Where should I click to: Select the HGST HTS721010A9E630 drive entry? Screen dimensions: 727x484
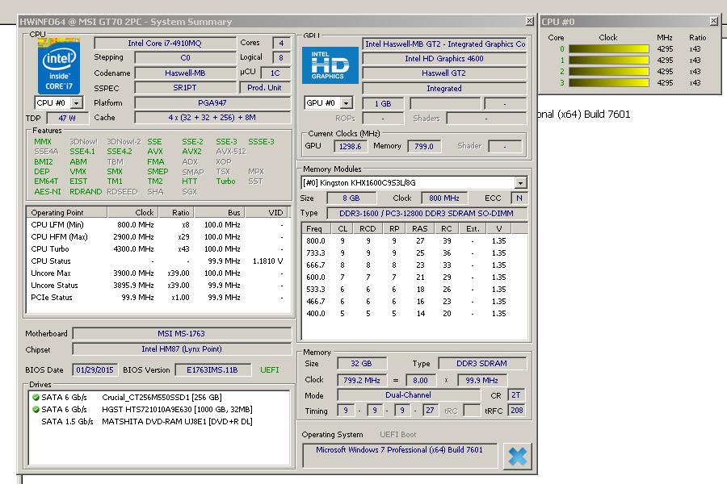158,410
